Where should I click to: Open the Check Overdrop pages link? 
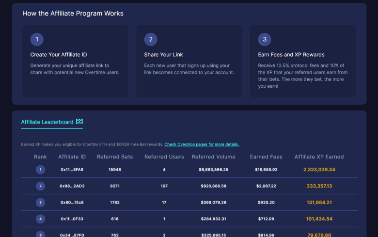tap(202, 144)
